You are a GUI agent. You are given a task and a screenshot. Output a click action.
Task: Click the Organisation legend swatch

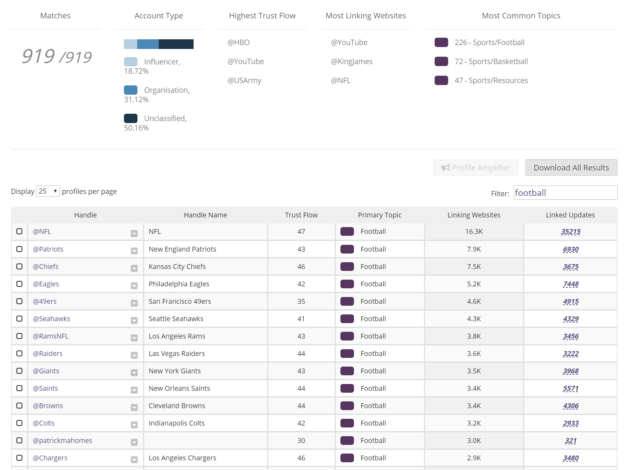click(131, 90)
